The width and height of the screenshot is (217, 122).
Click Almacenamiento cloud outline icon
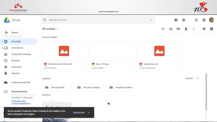pyautogui.click(x=6, y=91)
